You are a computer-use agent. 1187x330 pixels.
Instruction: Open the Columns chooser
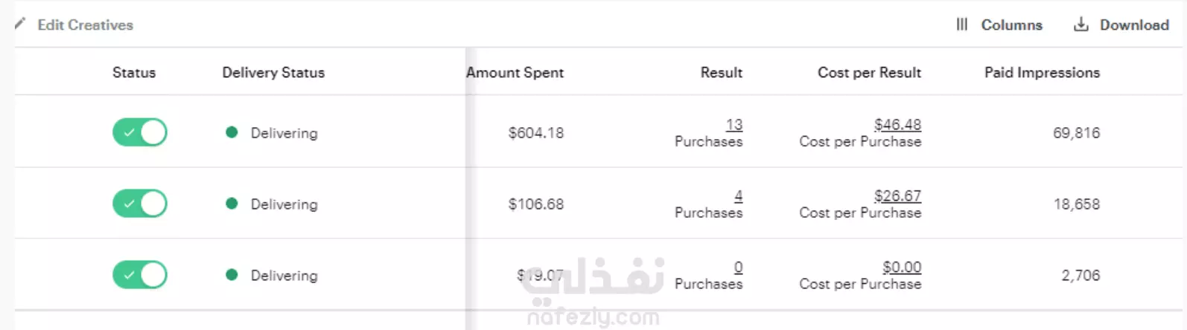pos(999,25)
